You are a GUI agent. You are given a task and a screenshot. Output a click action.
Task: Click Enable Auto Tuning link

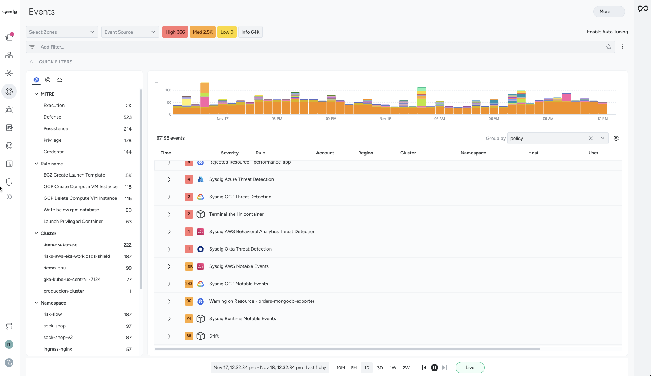coord(607,32)
